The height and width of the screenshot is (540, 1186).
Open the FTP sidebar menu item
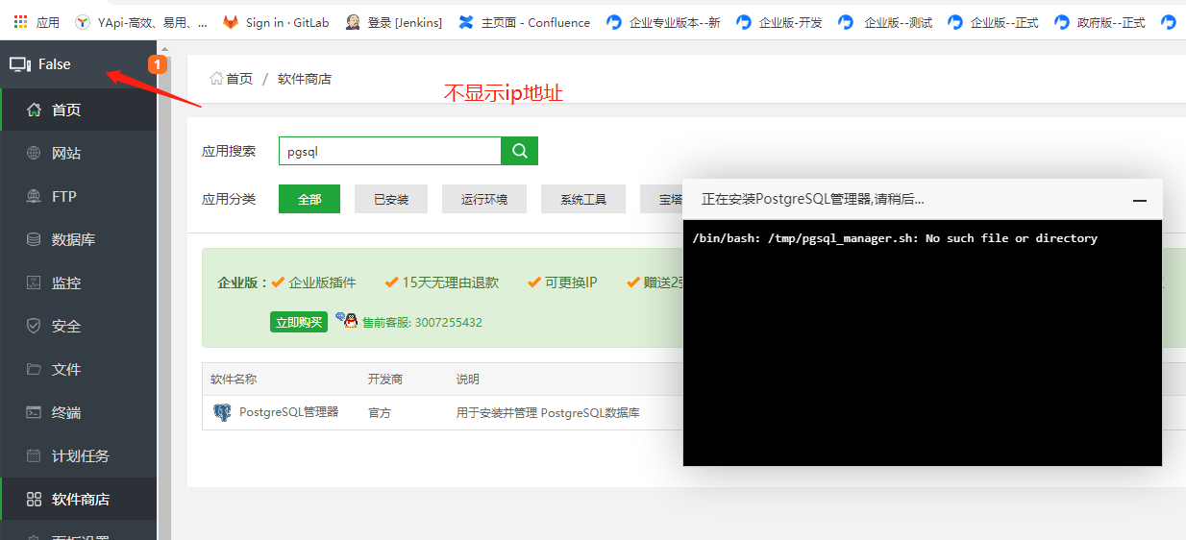pos(79,196)
